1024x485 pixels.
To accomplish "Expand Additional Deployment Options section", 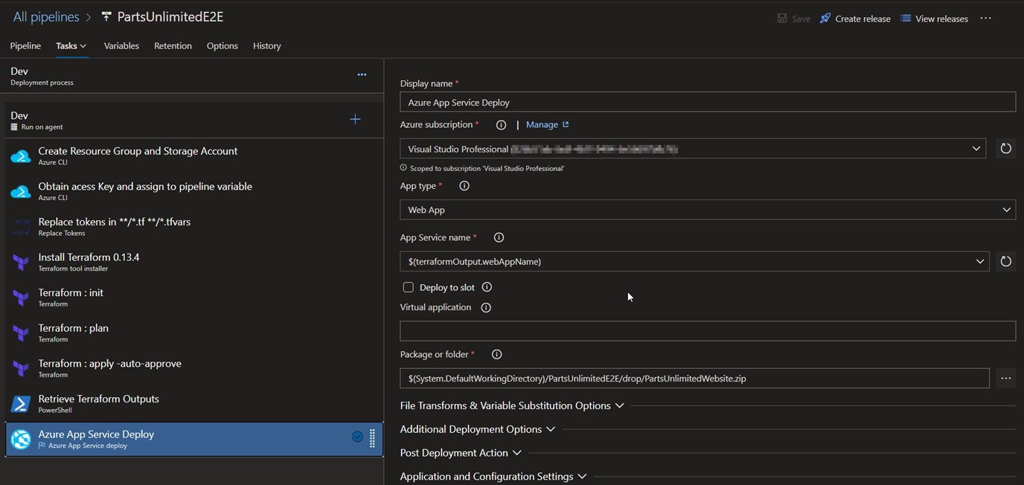I will (478, 429).
